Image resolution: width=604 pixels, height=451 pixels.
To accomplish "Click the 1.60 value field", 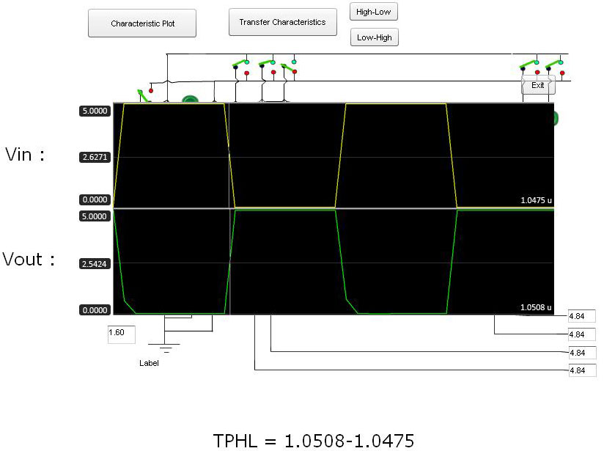I will (122, 334).
